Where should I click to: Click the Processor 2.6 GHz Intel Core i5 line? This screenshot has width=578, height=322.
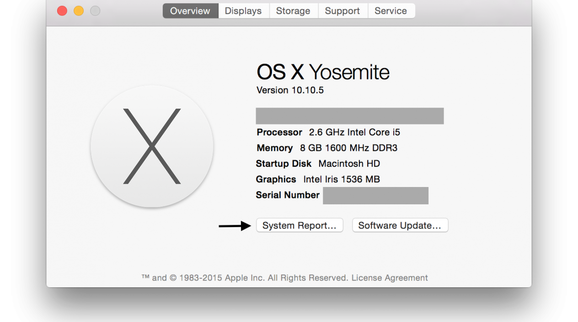coord(328,132)
